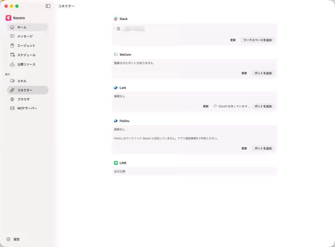Click 更新 in the Slack section
The width and height of the screenshot is (335, 247).
[233, 40]
